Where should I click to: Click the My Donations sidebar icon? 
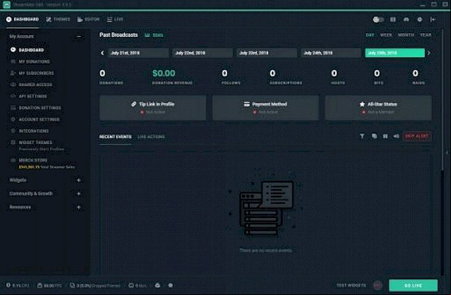pos(13,62)
